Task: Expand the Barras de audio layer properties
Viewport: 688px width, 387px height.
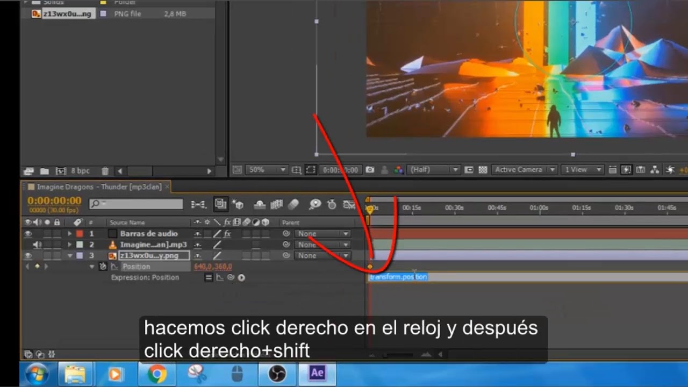Action: [69, 234]
